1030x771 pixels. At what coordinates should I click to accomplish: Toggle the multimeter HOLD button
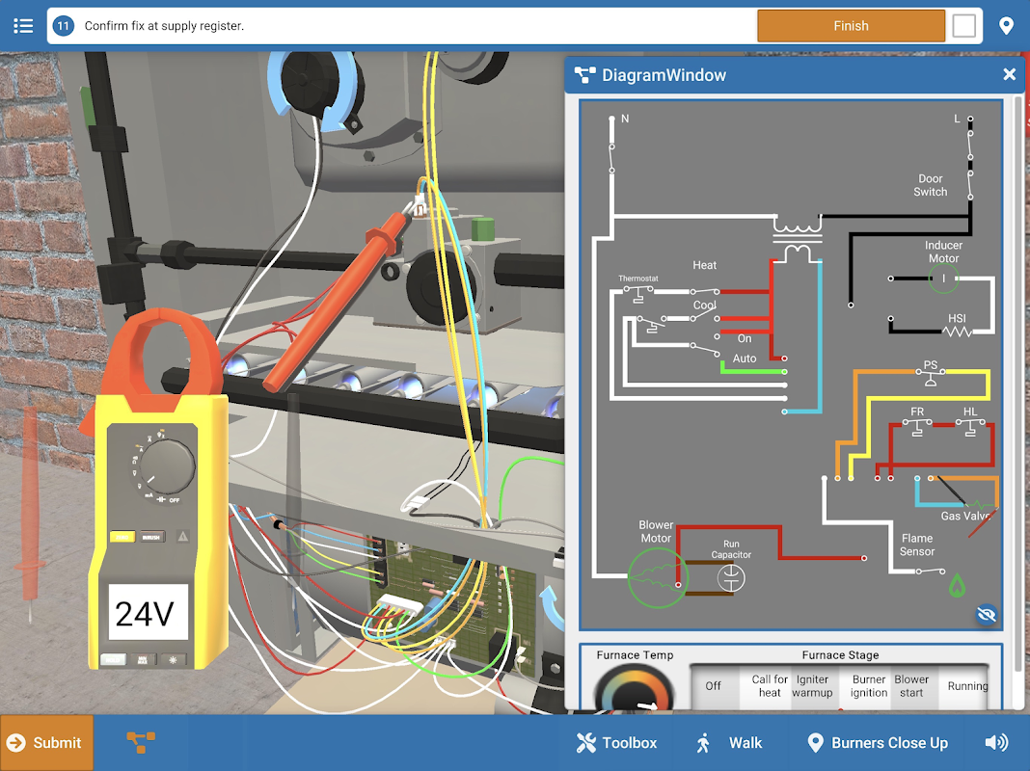[112, 659]
